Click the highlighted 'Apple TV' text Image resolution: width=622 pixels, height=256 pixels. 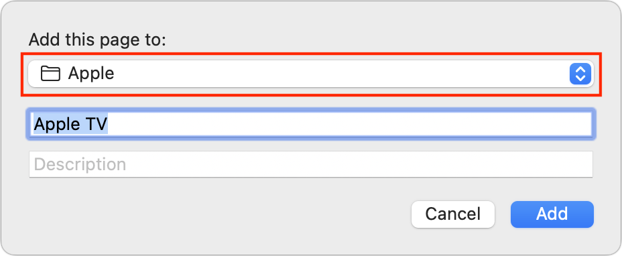click(70, 124)
